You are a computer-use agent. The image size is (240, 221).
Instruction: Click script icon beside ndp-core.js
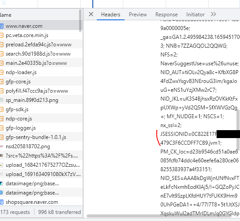click(1, 119)
